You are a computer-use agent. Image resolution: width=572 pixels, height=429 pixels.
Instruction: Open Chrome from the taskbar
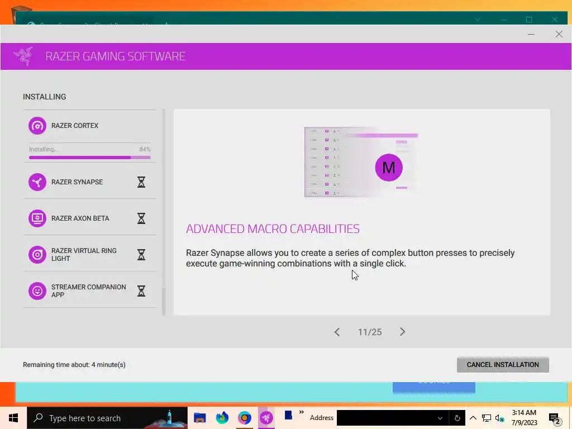[x=245, y=418]
